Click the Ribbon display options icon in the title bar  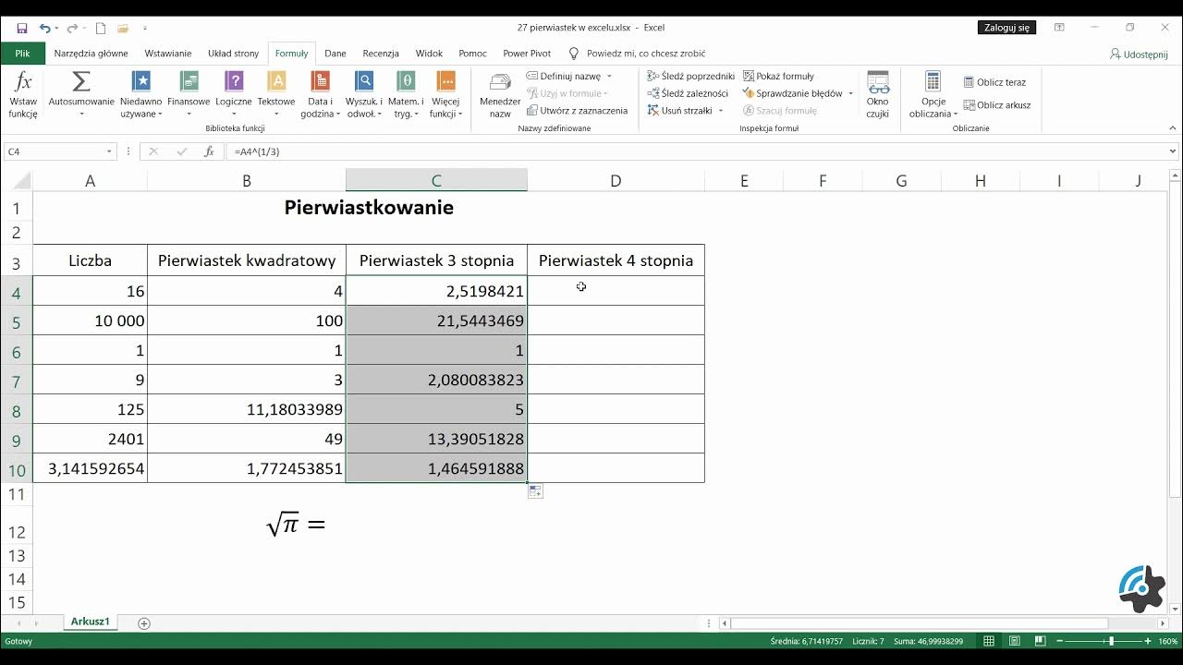click(1059, 28)
